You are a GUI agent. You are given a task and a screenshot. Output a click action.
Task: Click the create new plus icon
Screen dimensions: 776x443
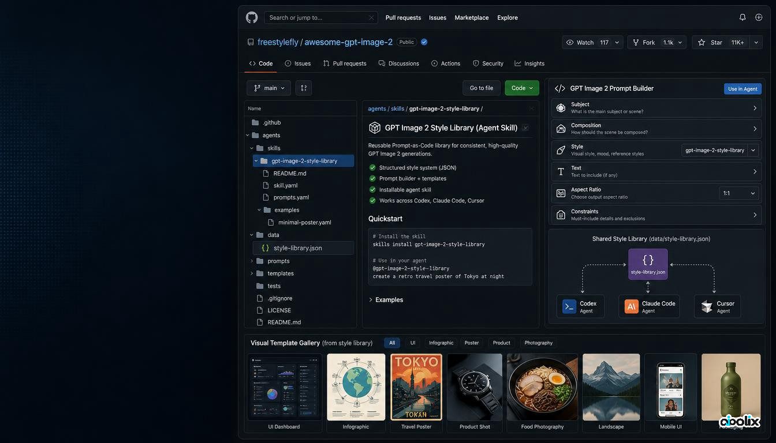point(759,17)
